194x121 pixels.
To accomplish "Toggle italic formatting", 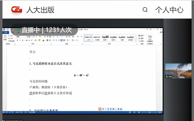I will 20,40.
